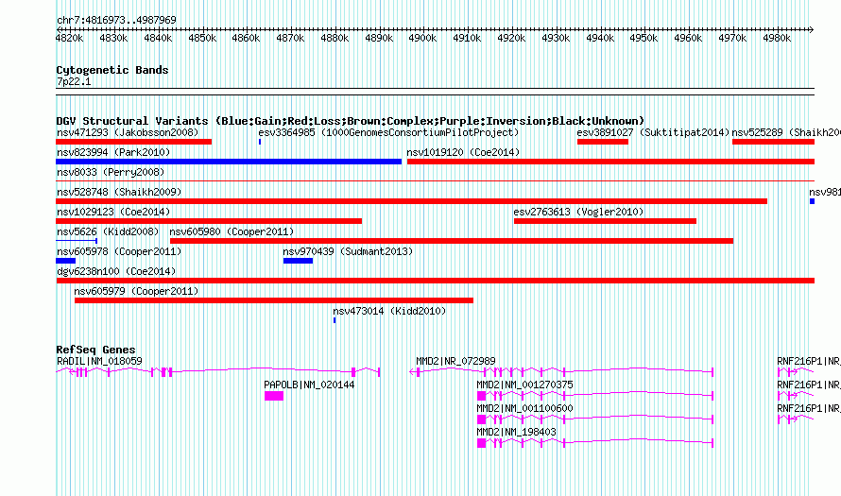This screenshot has width=841, height=496.
Task: Open the esv3364985 1000GenomesConsortiumPilotProject label
Action: point(388,132)
